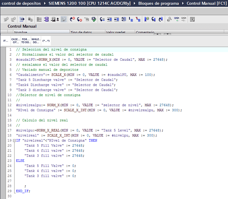228x199 pixels.
Task: Click the tag information icon with plus-minus
Action: tap(55, 19)
